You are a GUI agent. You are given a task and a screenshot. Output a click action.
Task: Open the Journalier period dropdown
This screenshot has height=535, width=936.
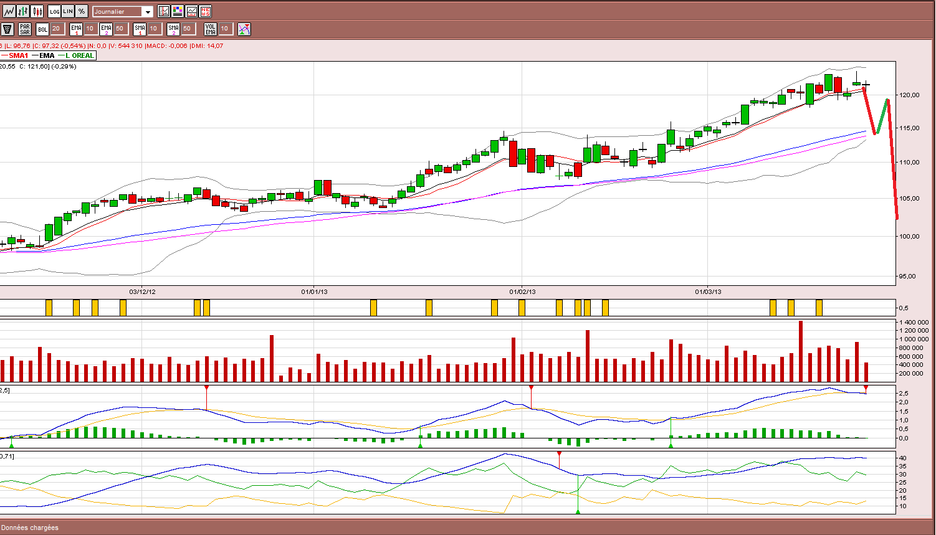[123, 11]
